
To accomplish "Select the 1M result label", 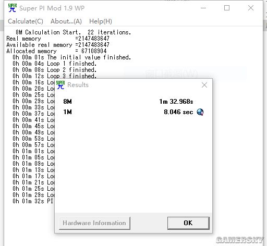I will pyautogui.click(x=67, y=112).
